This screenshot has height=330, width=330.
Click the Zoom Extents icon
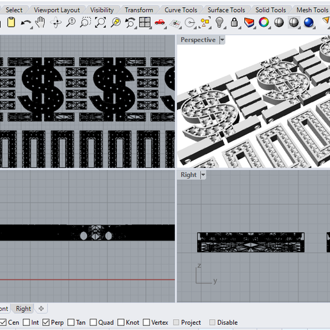(100, 22)
